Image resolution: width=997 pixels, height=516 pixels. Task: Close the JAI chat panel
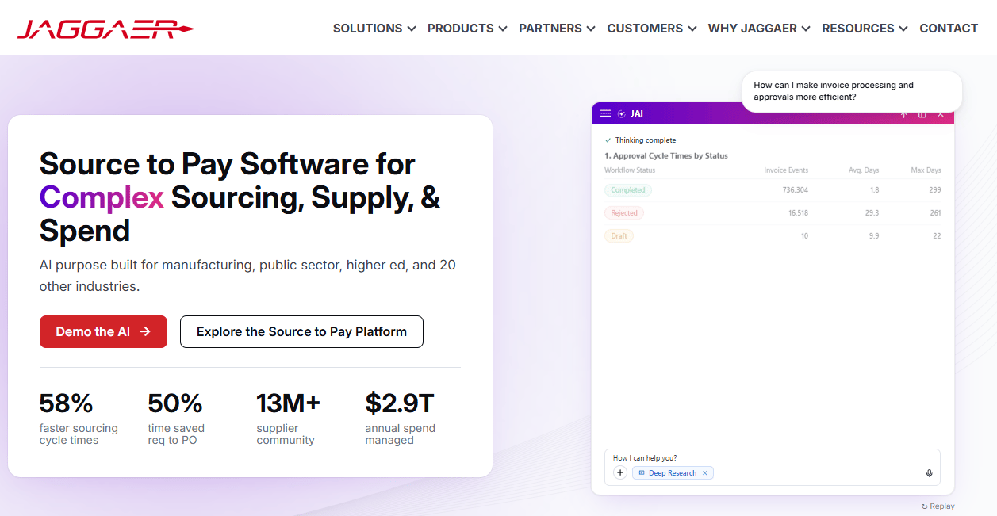pyautogui.click(x=941, y=114)
